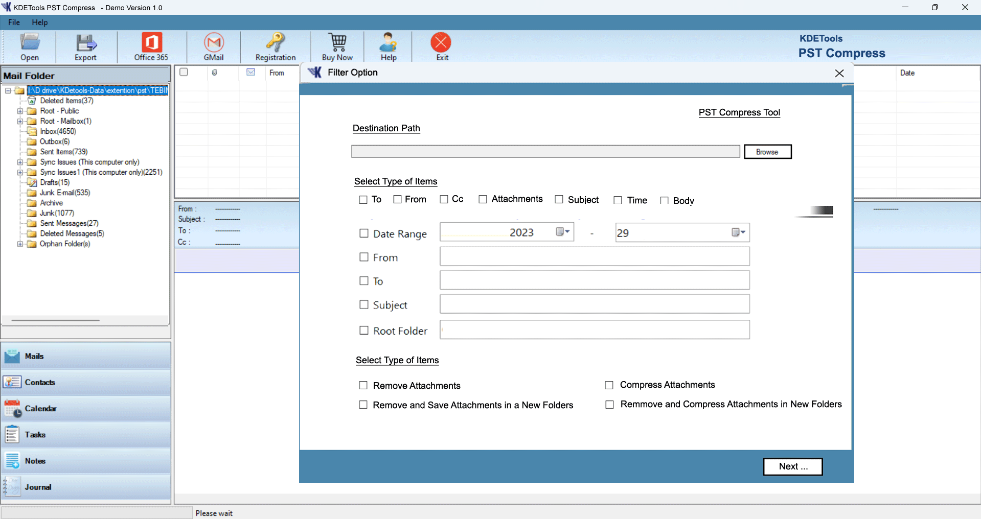Viewport: 981px width, 519px height.
Task: Expand the Root - Mailbox(1) folder
Action: (20, 121)
